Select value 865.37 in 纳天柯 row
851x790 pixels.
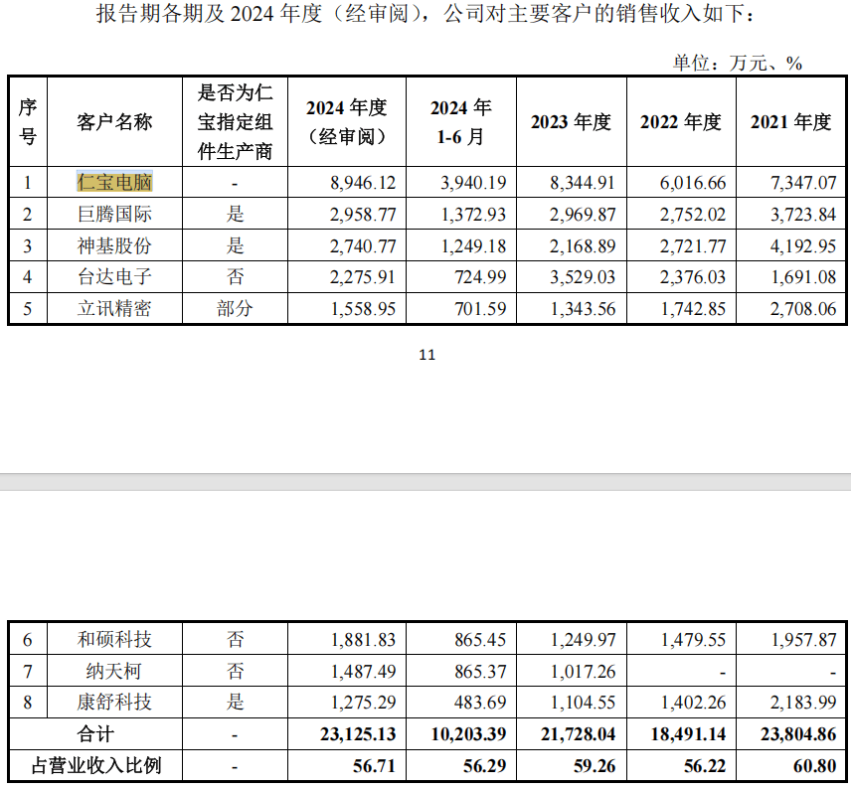480,672
